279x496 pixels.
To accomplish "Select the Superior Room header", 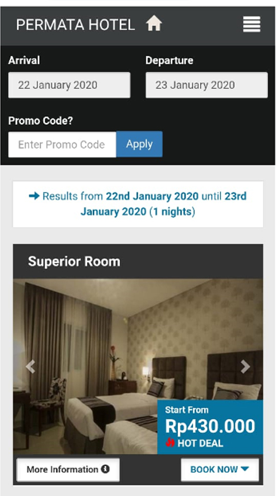I will pos(138,261).
